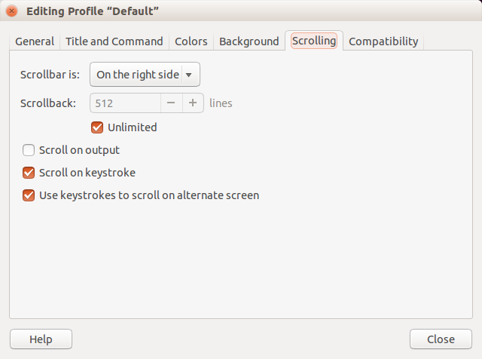Image resolution: width=482 pixels, height=359 pixels.
Task: Open the Compatibility tab
Action: click(383, 41)
